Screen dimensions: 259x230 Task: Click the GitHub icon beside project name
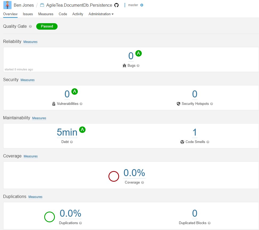point(116,5)
